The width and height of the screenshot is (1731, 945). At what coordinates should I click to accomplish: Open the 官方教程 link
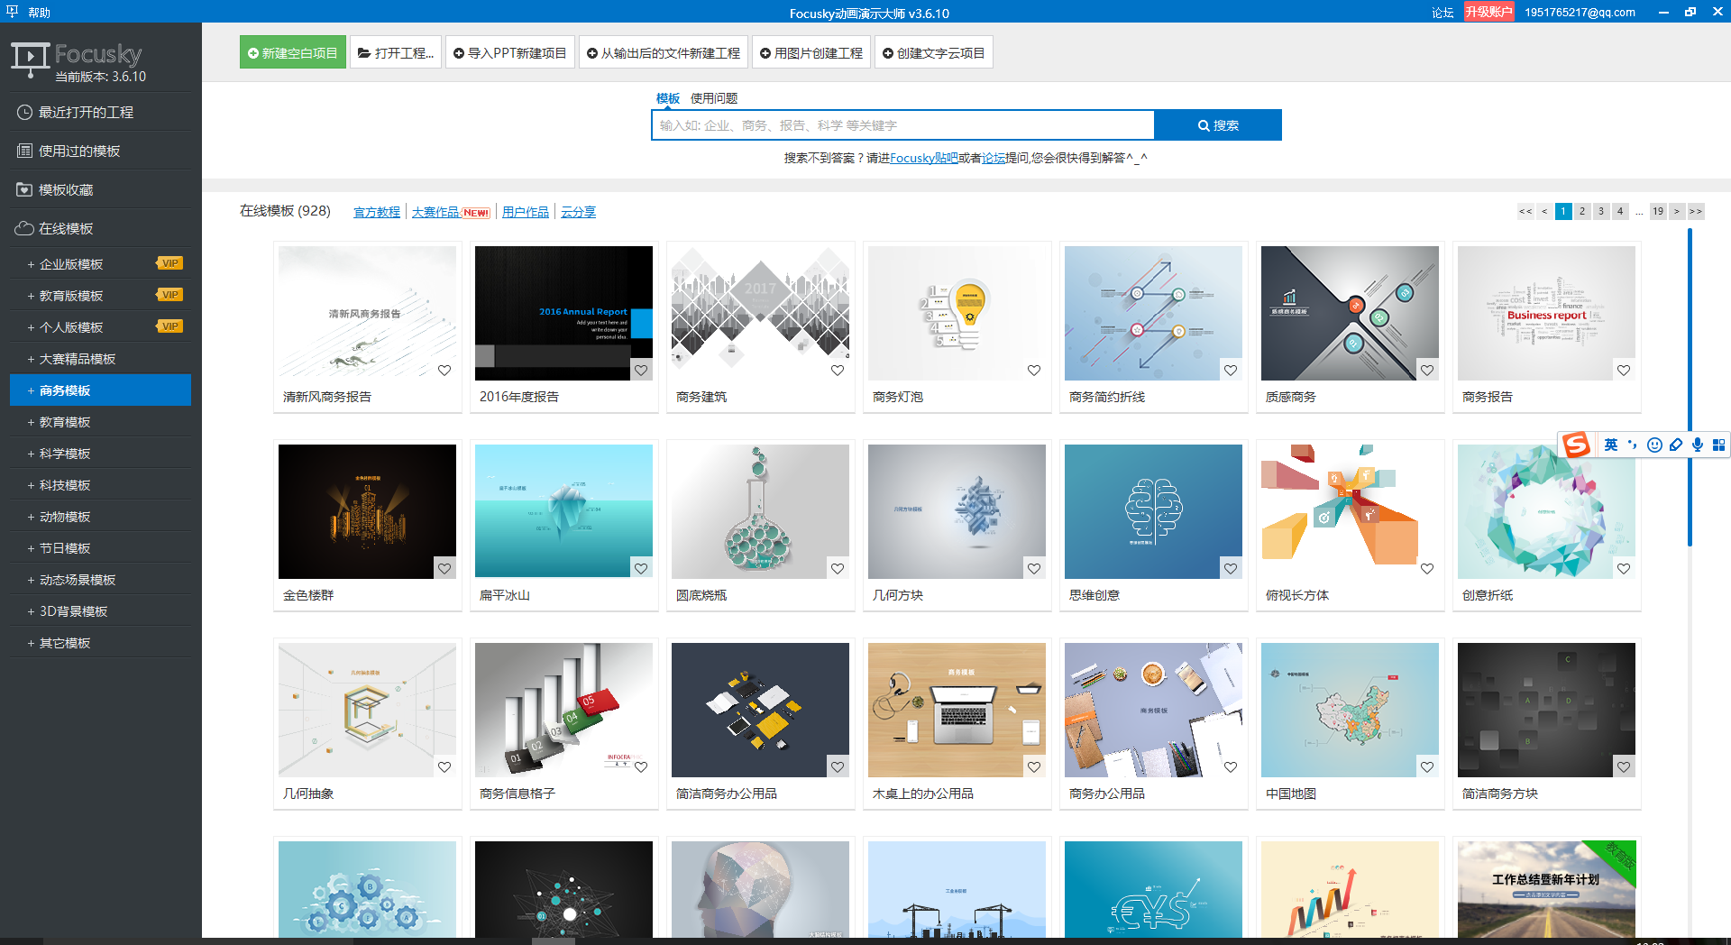tap(377, 212)
